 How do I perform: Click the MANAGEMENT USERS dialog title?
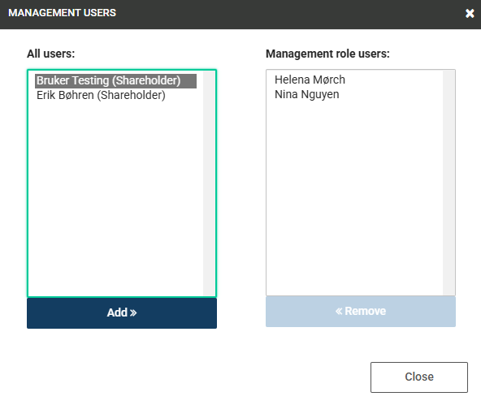click(x=63, y=13)
